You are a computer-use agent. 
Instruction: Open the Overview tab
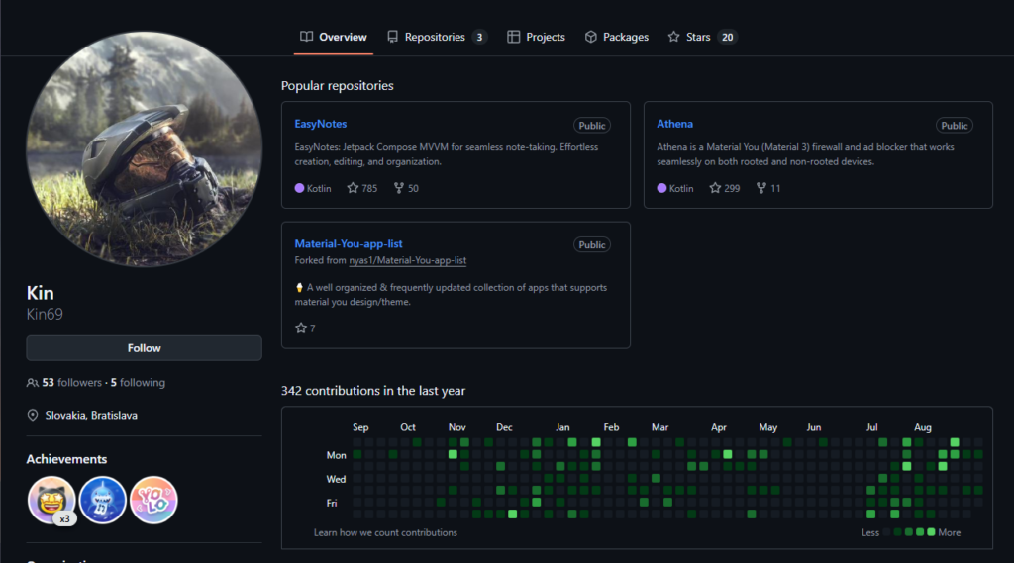[x=333, y=37]
